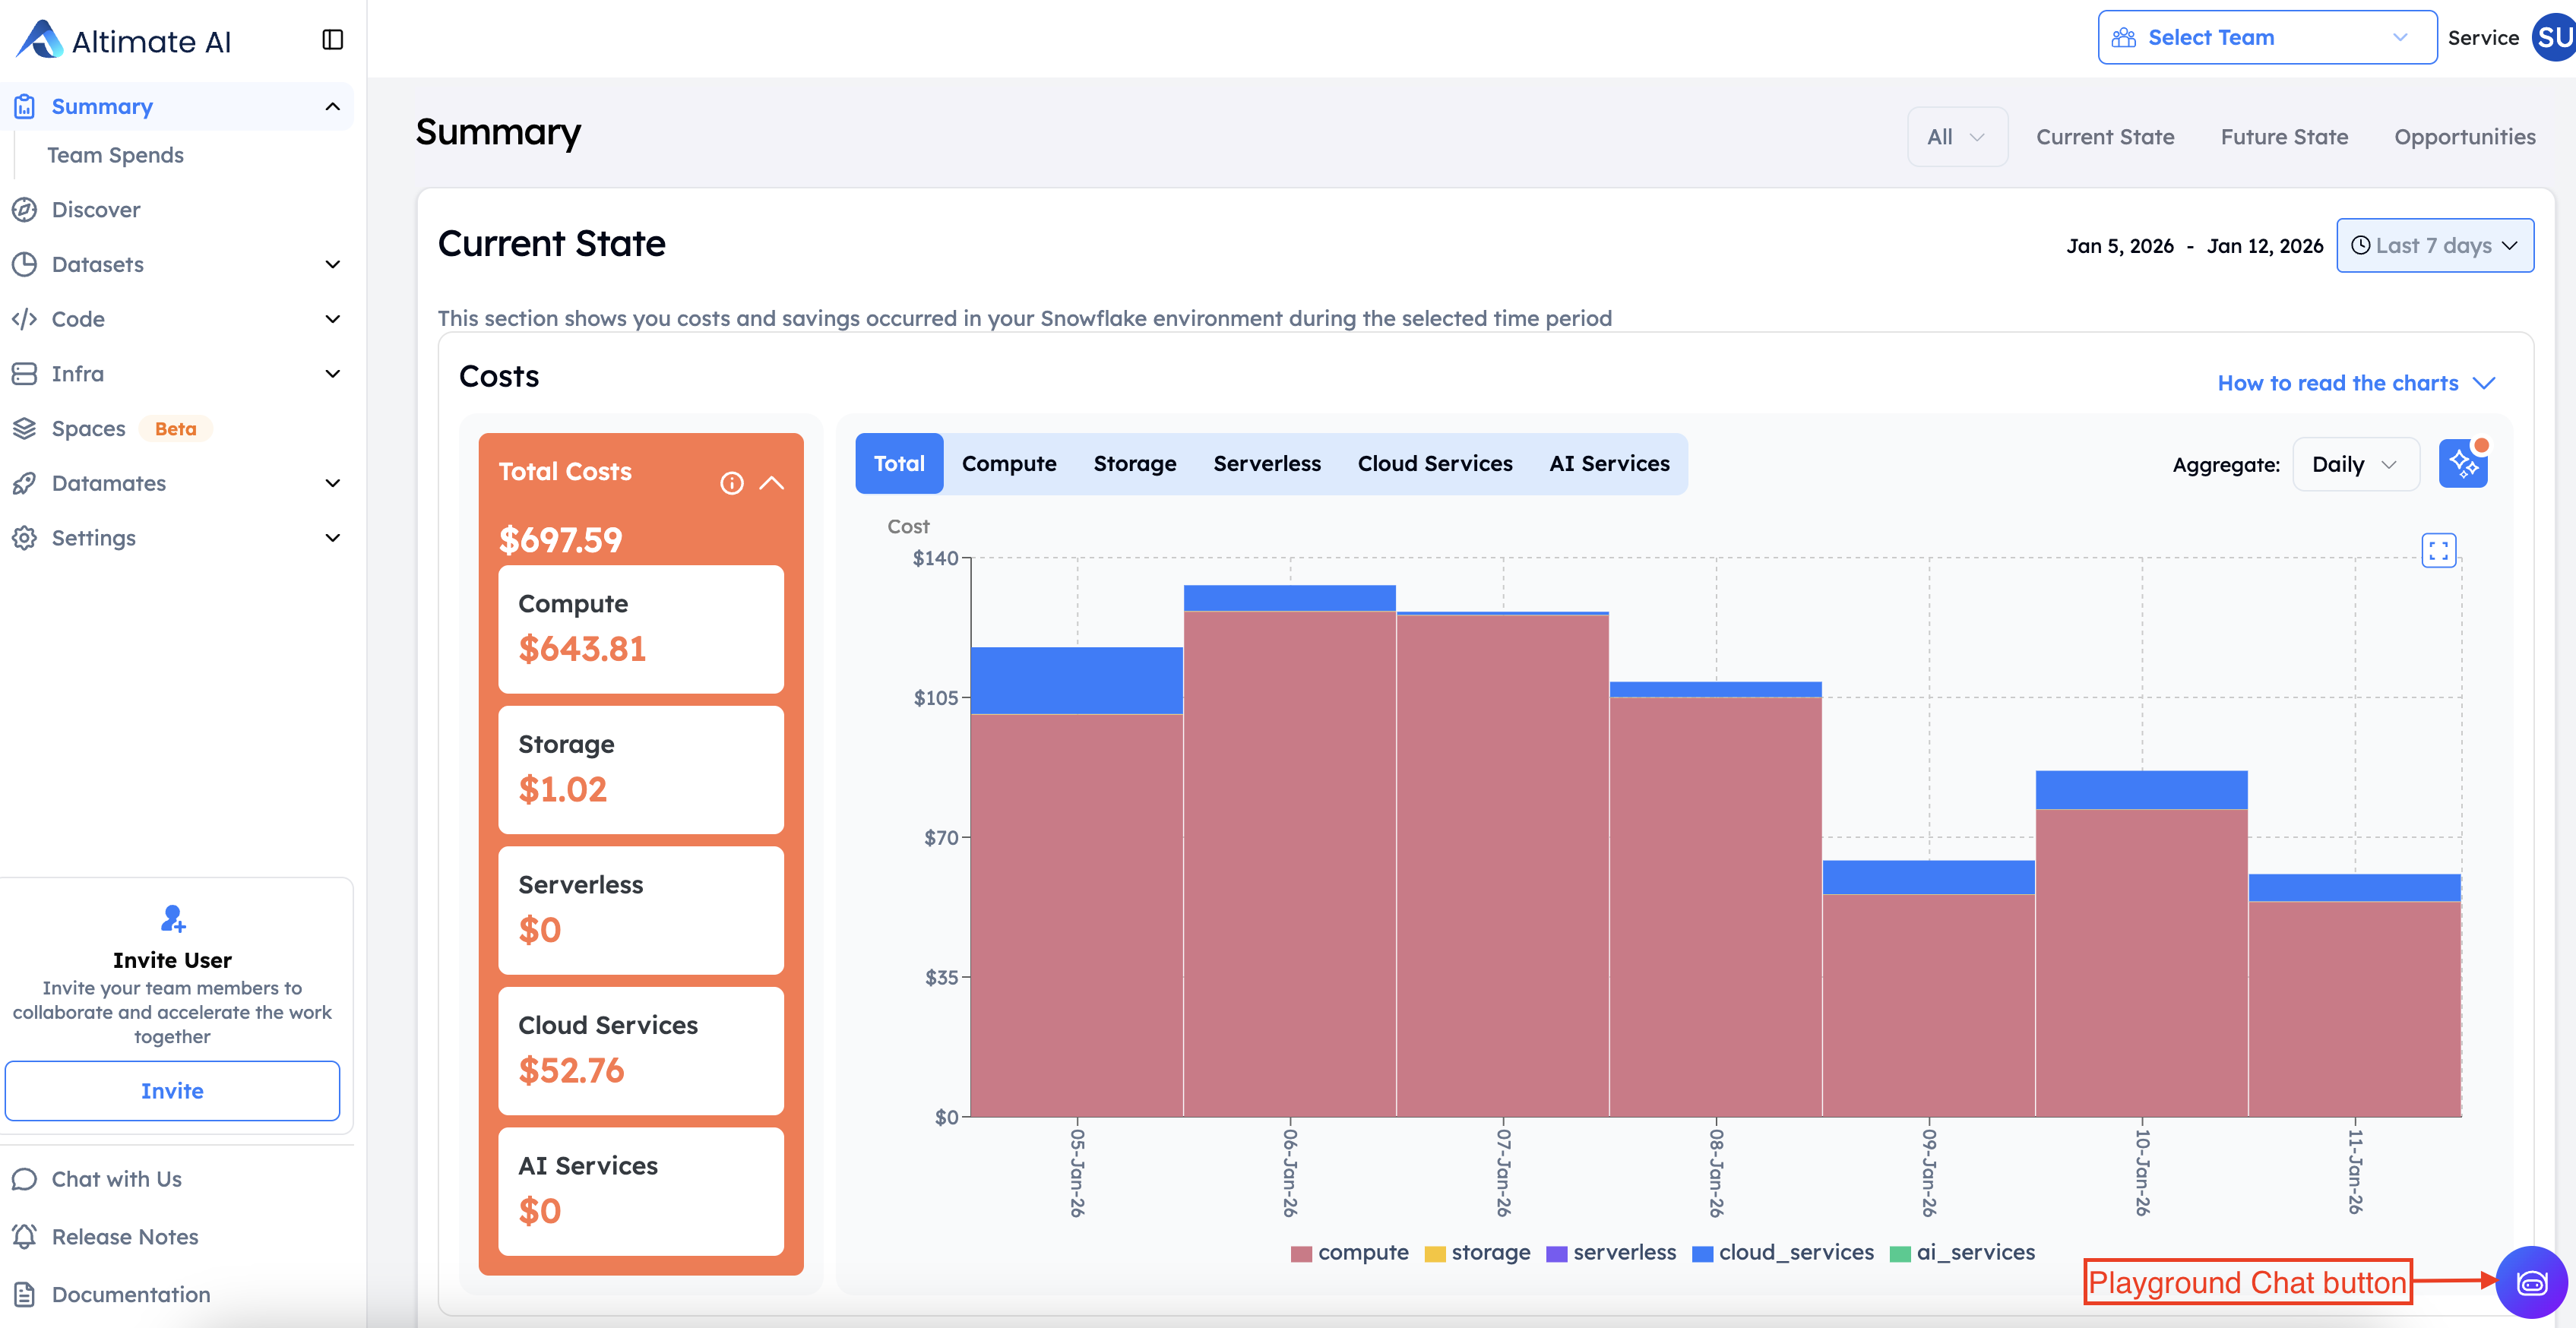The height and width of the screenshot is (1328, 2576).
Task: Open Last 7 days date range dropdown
Action: pyautogui.click(x=2434, y=246)
